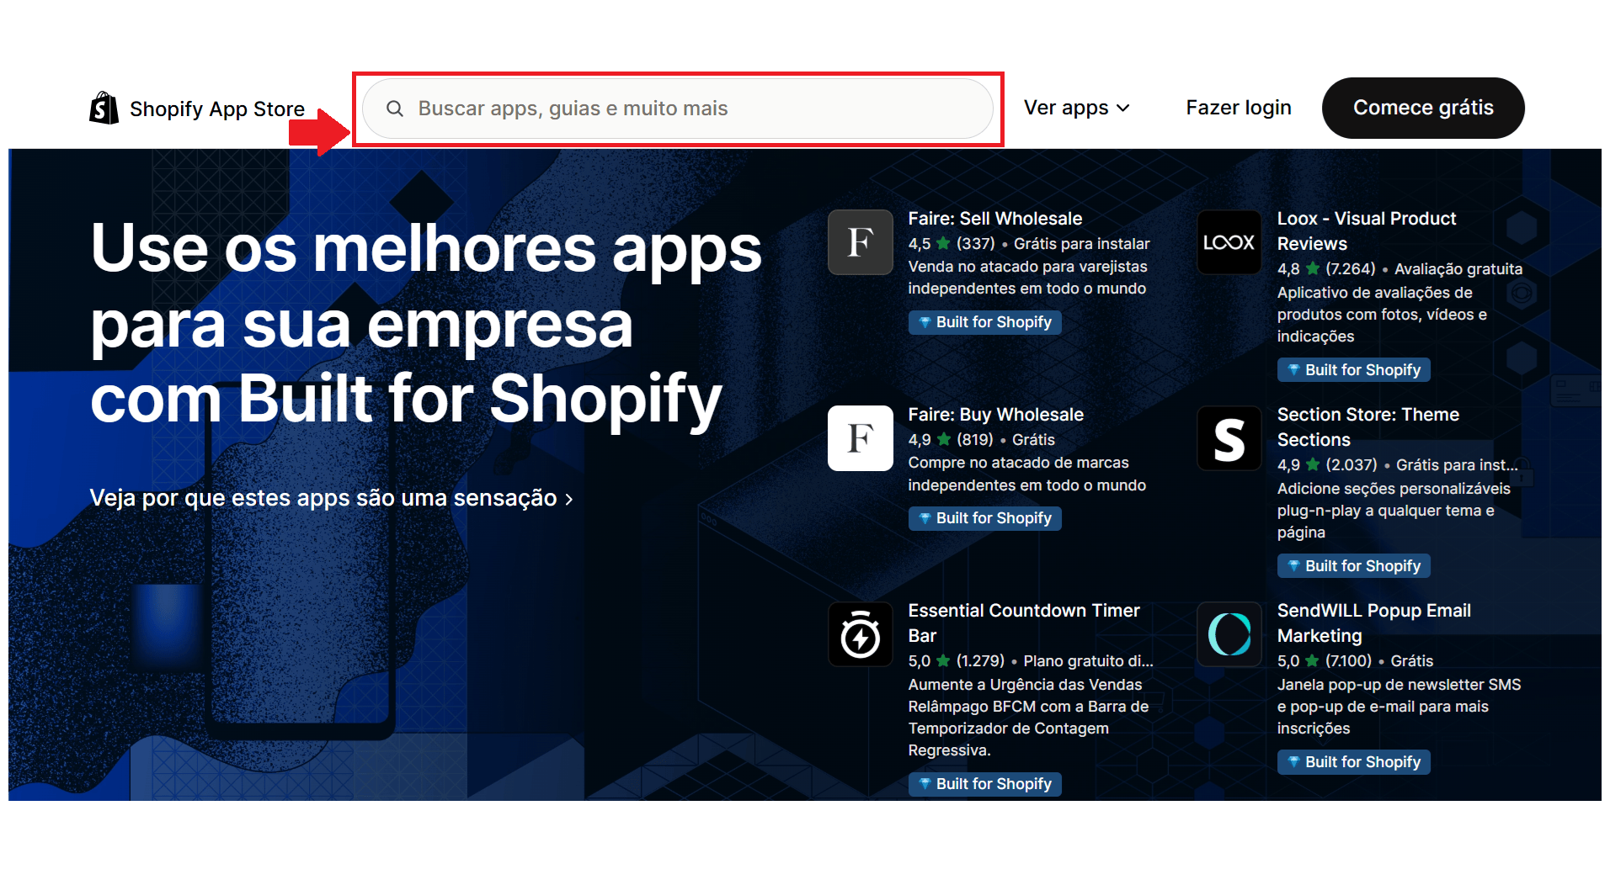The height and width of the screenshot is (869, 1610).
Task: Click the chevron next to Ver apps
Action: click(x=1122, y=109)
